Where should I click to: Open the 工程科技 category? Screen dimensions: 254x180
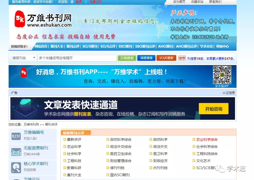tap(74, 161)
